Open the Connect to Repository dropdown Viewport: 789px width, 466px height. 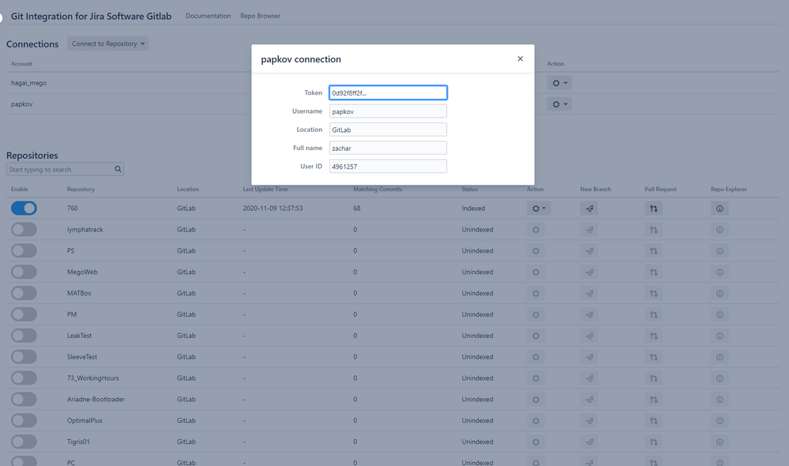[107, 43]
